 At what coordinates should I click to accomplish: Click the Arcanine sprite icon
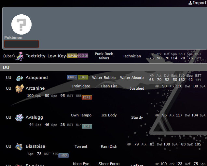coord(20,88)
